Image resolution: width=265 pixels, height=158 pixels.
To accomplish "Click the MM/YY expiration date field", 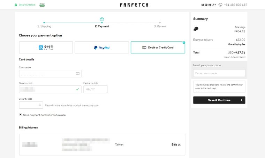I will (96, 89).
